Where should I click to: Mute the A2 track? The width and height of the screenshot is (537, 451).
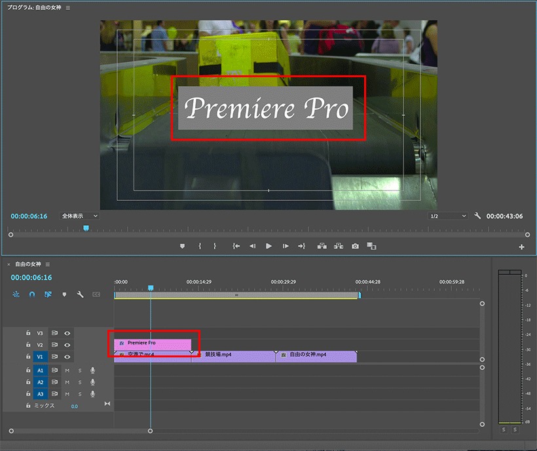coord(67,382)
